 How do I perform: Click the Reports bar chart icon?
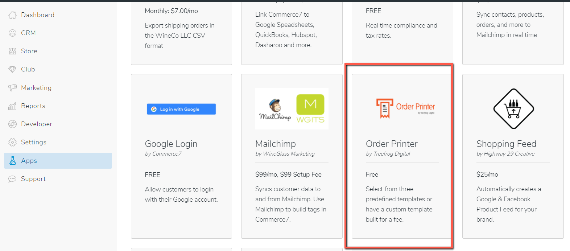point(13,106)
